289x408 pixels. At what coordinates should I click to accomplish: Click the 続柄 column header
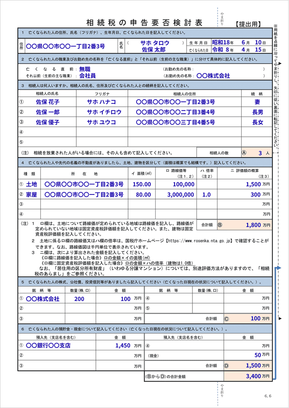(x=257, y=94)
